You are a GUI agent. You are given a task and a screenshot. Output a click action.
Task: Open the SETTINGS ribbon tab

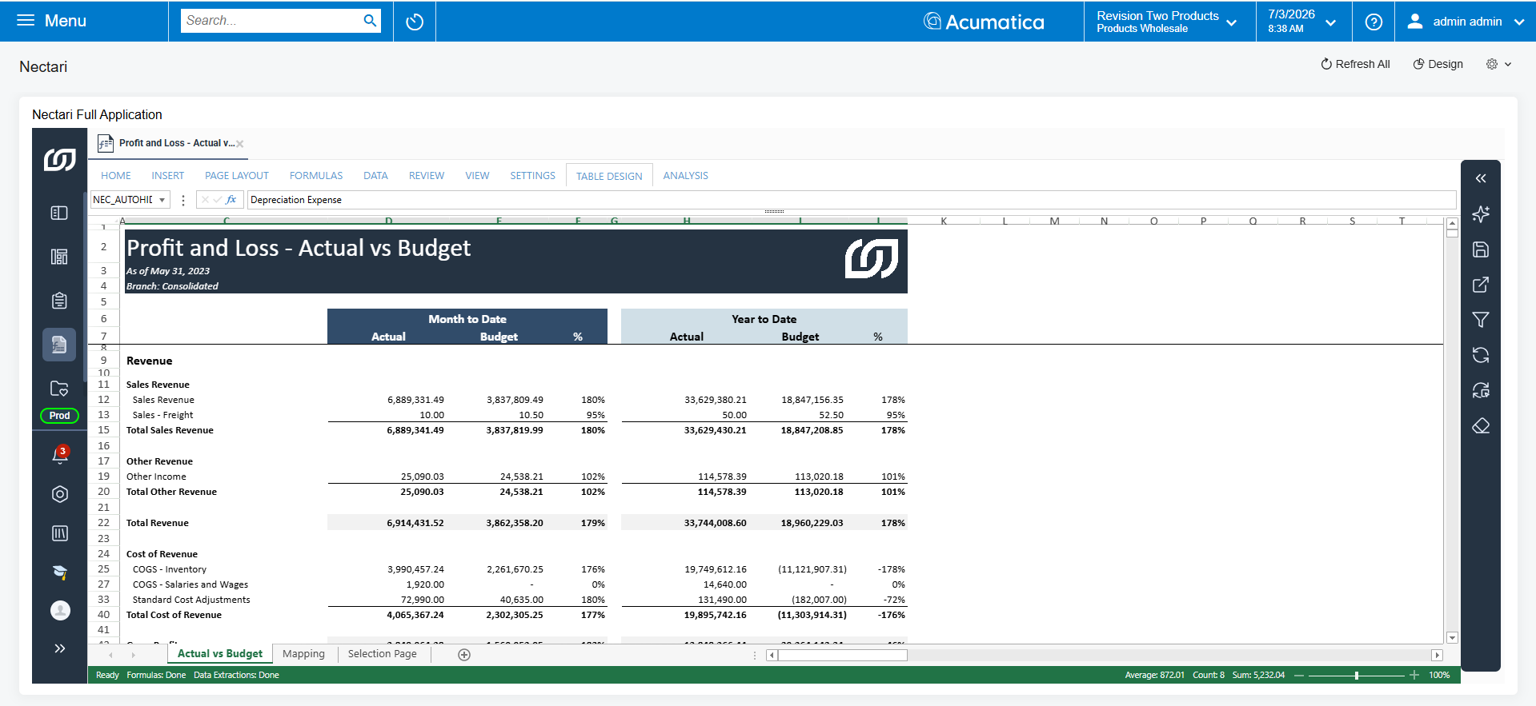pos(533,176)
